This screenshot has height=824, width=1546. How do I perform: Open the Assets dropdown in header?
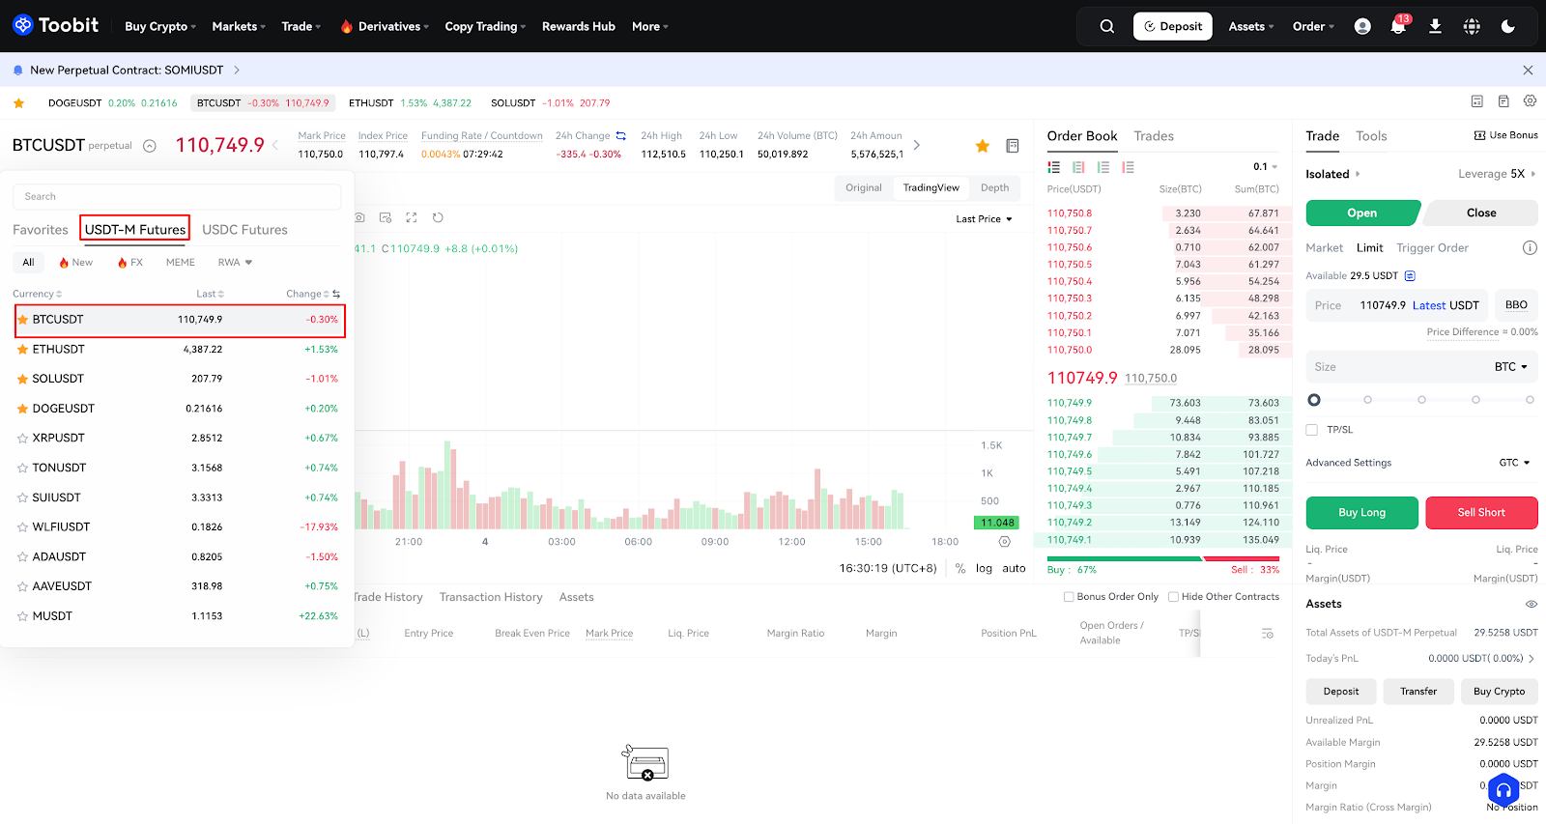tap(1251, 26)
